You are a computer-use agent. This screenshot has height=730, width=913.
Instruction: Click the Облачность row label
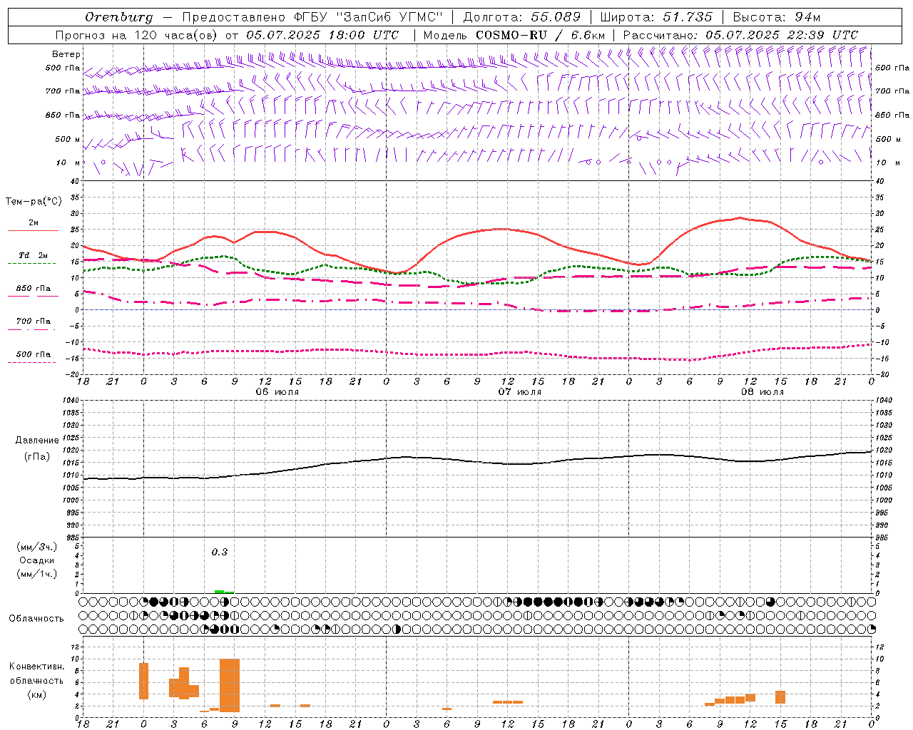(36, 619)
